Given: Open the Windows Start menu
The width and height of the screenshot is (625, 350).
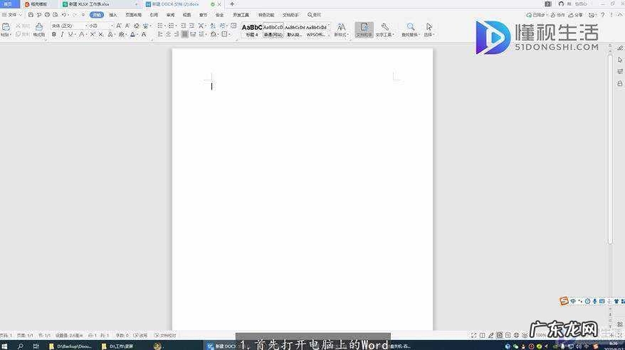Looking at the screenshot, I should point(5,346).
